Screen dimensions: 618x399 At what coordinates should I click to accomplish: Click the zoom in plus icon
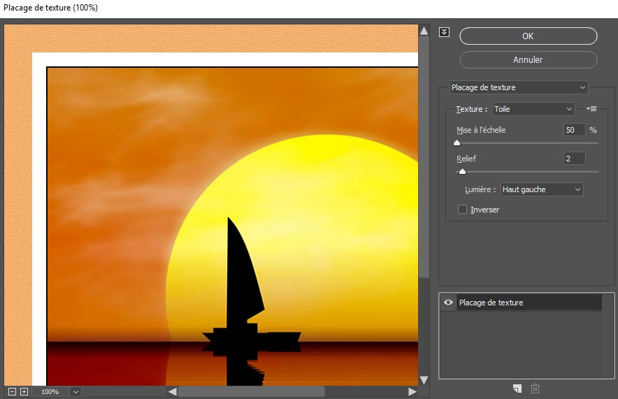(x=24, y=391)
